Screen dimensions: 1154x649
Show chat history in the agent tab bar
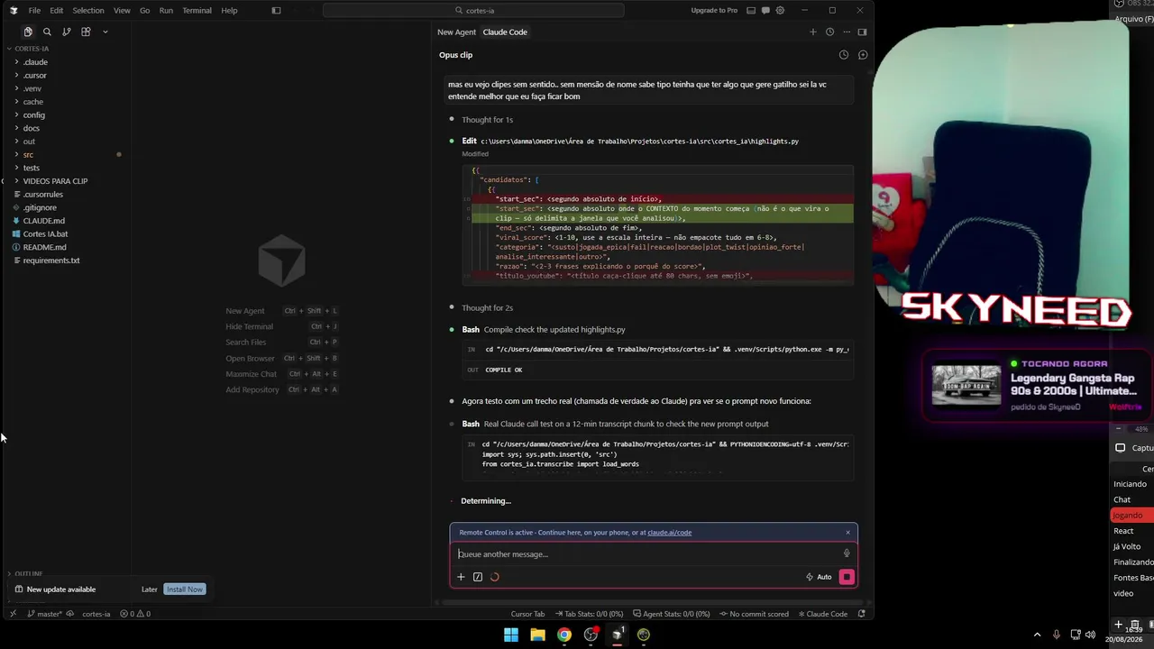[x=829, y=32]
